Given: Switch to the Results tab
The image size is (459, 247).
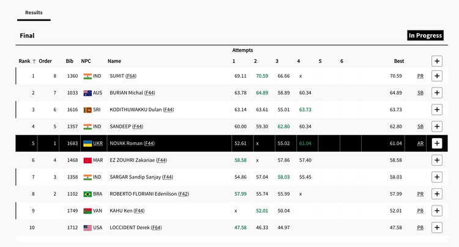Looking at the screenshot, I should (34, 12).
